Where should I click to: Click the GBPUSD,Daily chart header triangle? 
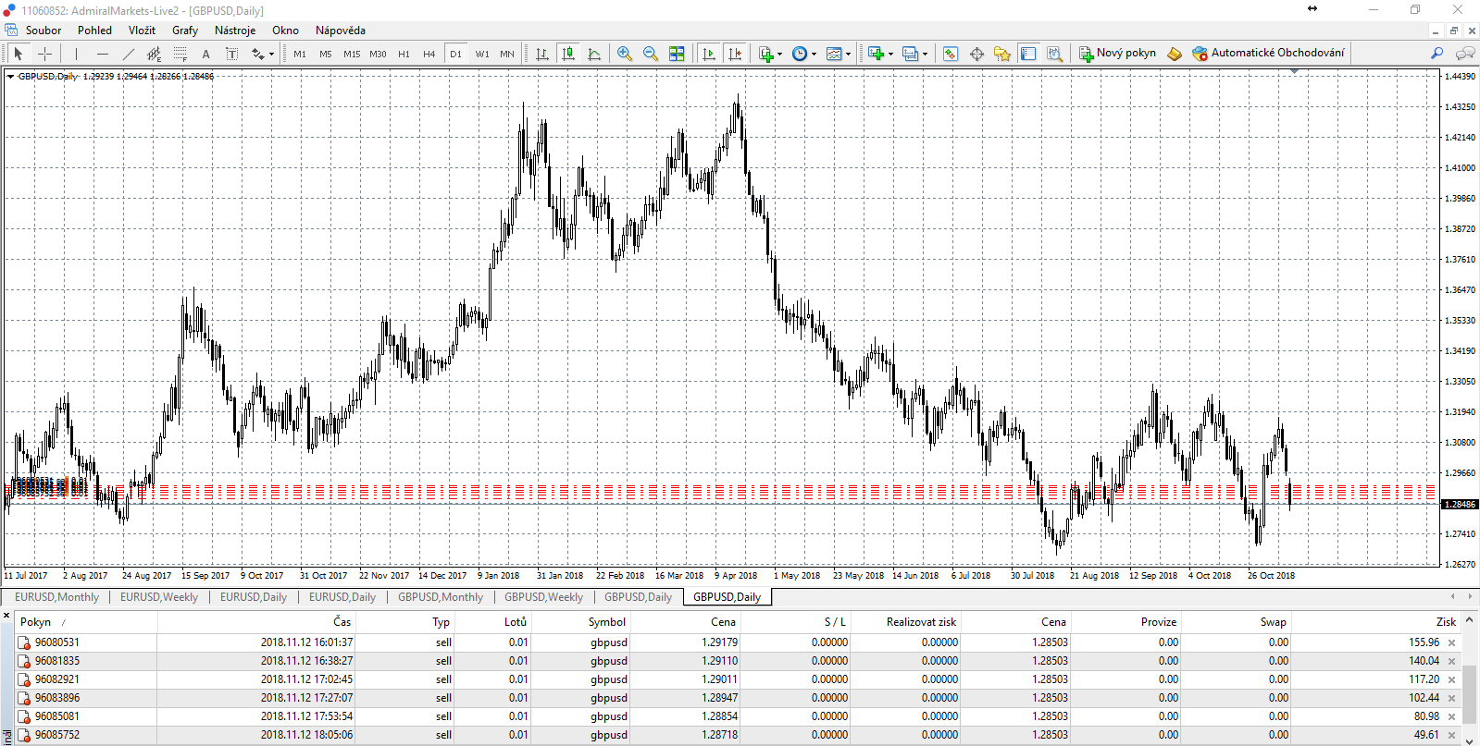pos(10,77)
